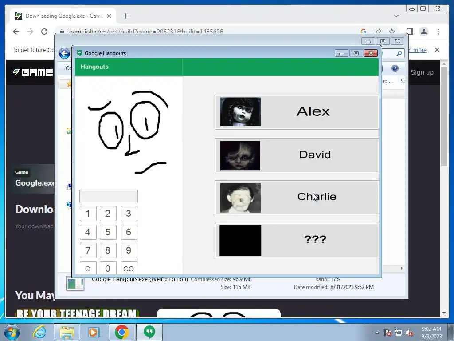Click the Google Hangouts title bar icon
454x341 pixels.
coord(79,53)
